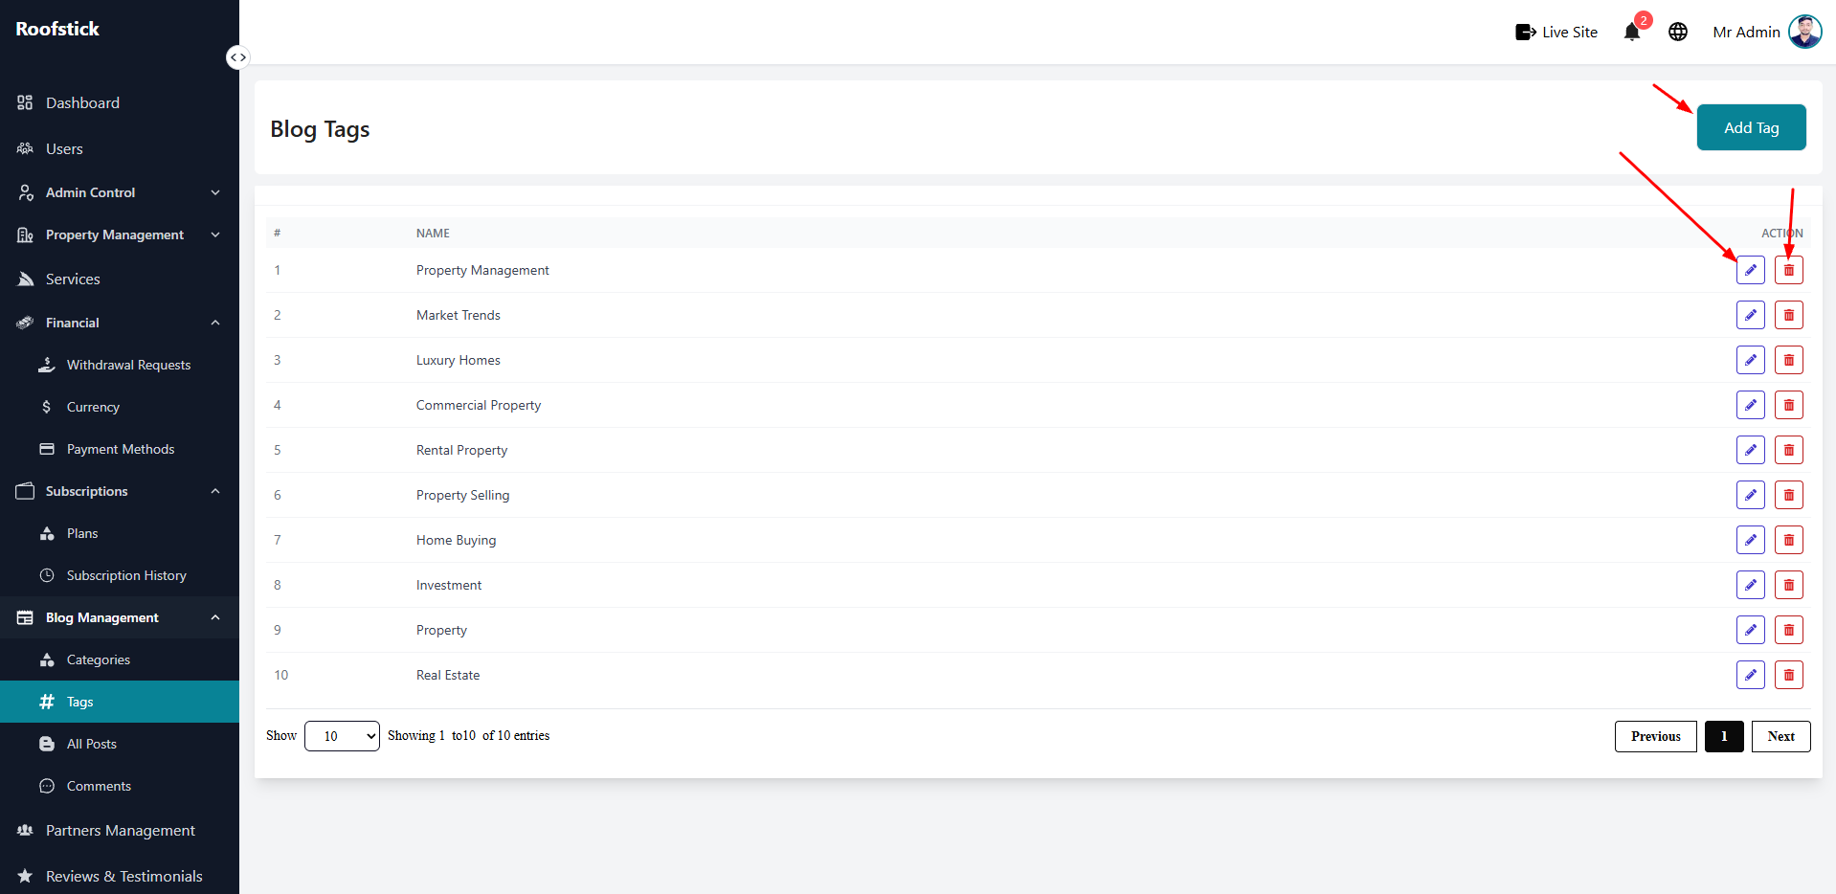Viewport: 1836px width, 894px height.
Task: Open the Live Site link
Action: click(x=1556, y=32)
